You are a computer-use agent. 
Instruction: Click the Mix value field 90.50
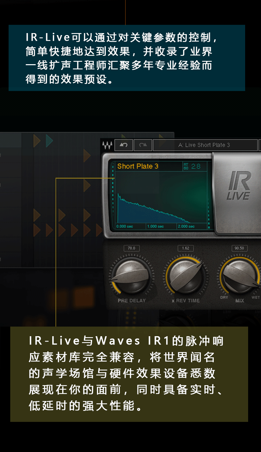click(x=240, y=248)
